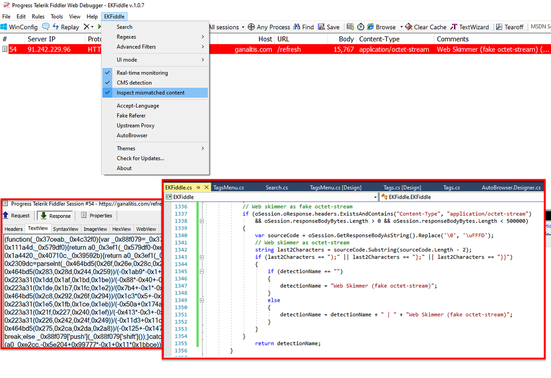Sort sessions by the Server IP column
Image resolution: width=551 pixels, height=378 pixels.
[x=55, y=39]
